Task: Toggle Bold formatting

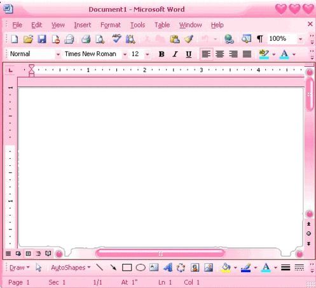Action: point(161,54)
